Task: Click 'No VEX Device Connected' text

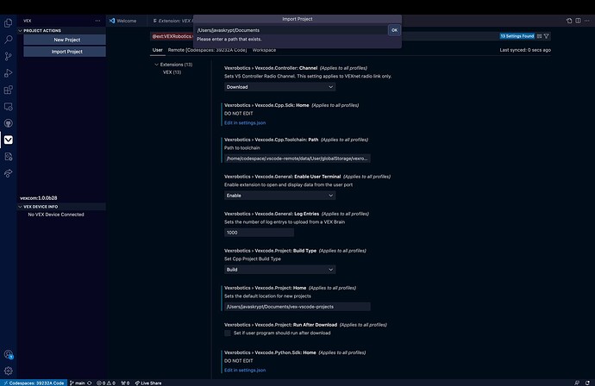Action: point(56,215)
